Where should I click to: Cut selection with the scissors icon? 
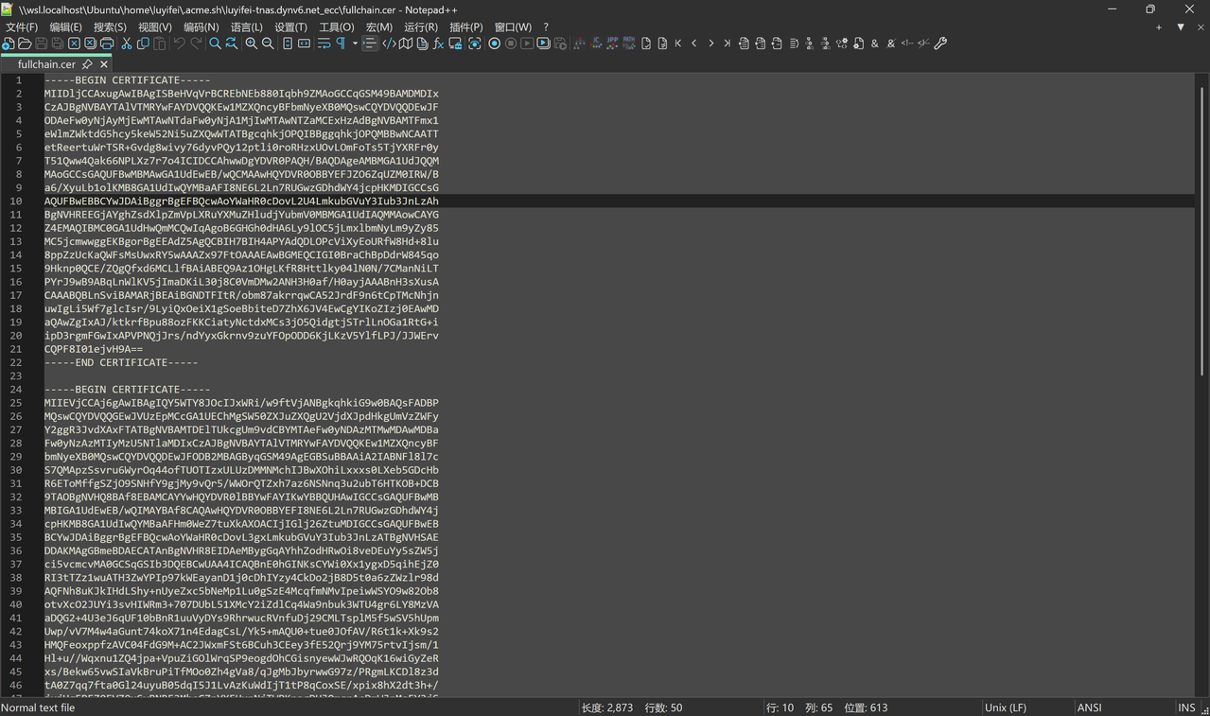point(126,44)
